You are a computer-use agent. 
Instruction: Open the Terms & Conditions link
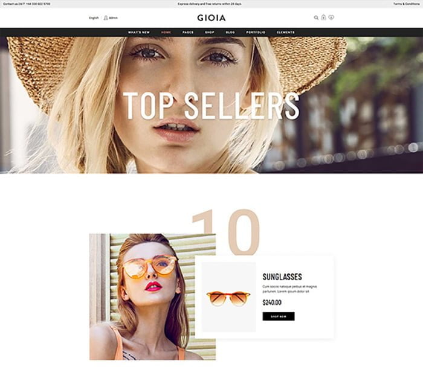coord(406,4)
